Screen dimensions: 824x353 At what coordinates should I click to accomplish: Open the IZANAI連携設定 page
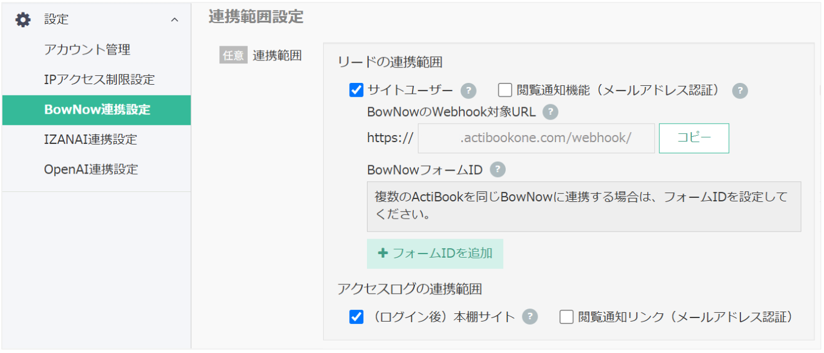(x=90, y=140)
